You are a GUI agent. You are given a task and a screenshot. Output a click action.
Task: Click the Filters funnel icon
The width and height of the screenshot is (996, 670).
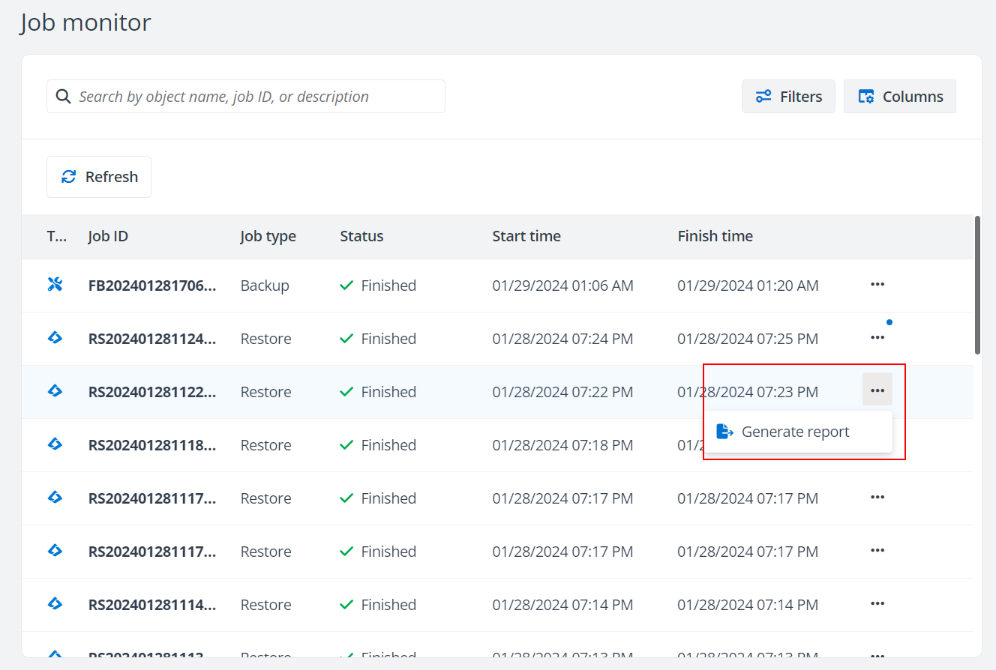tap(763, 96)
